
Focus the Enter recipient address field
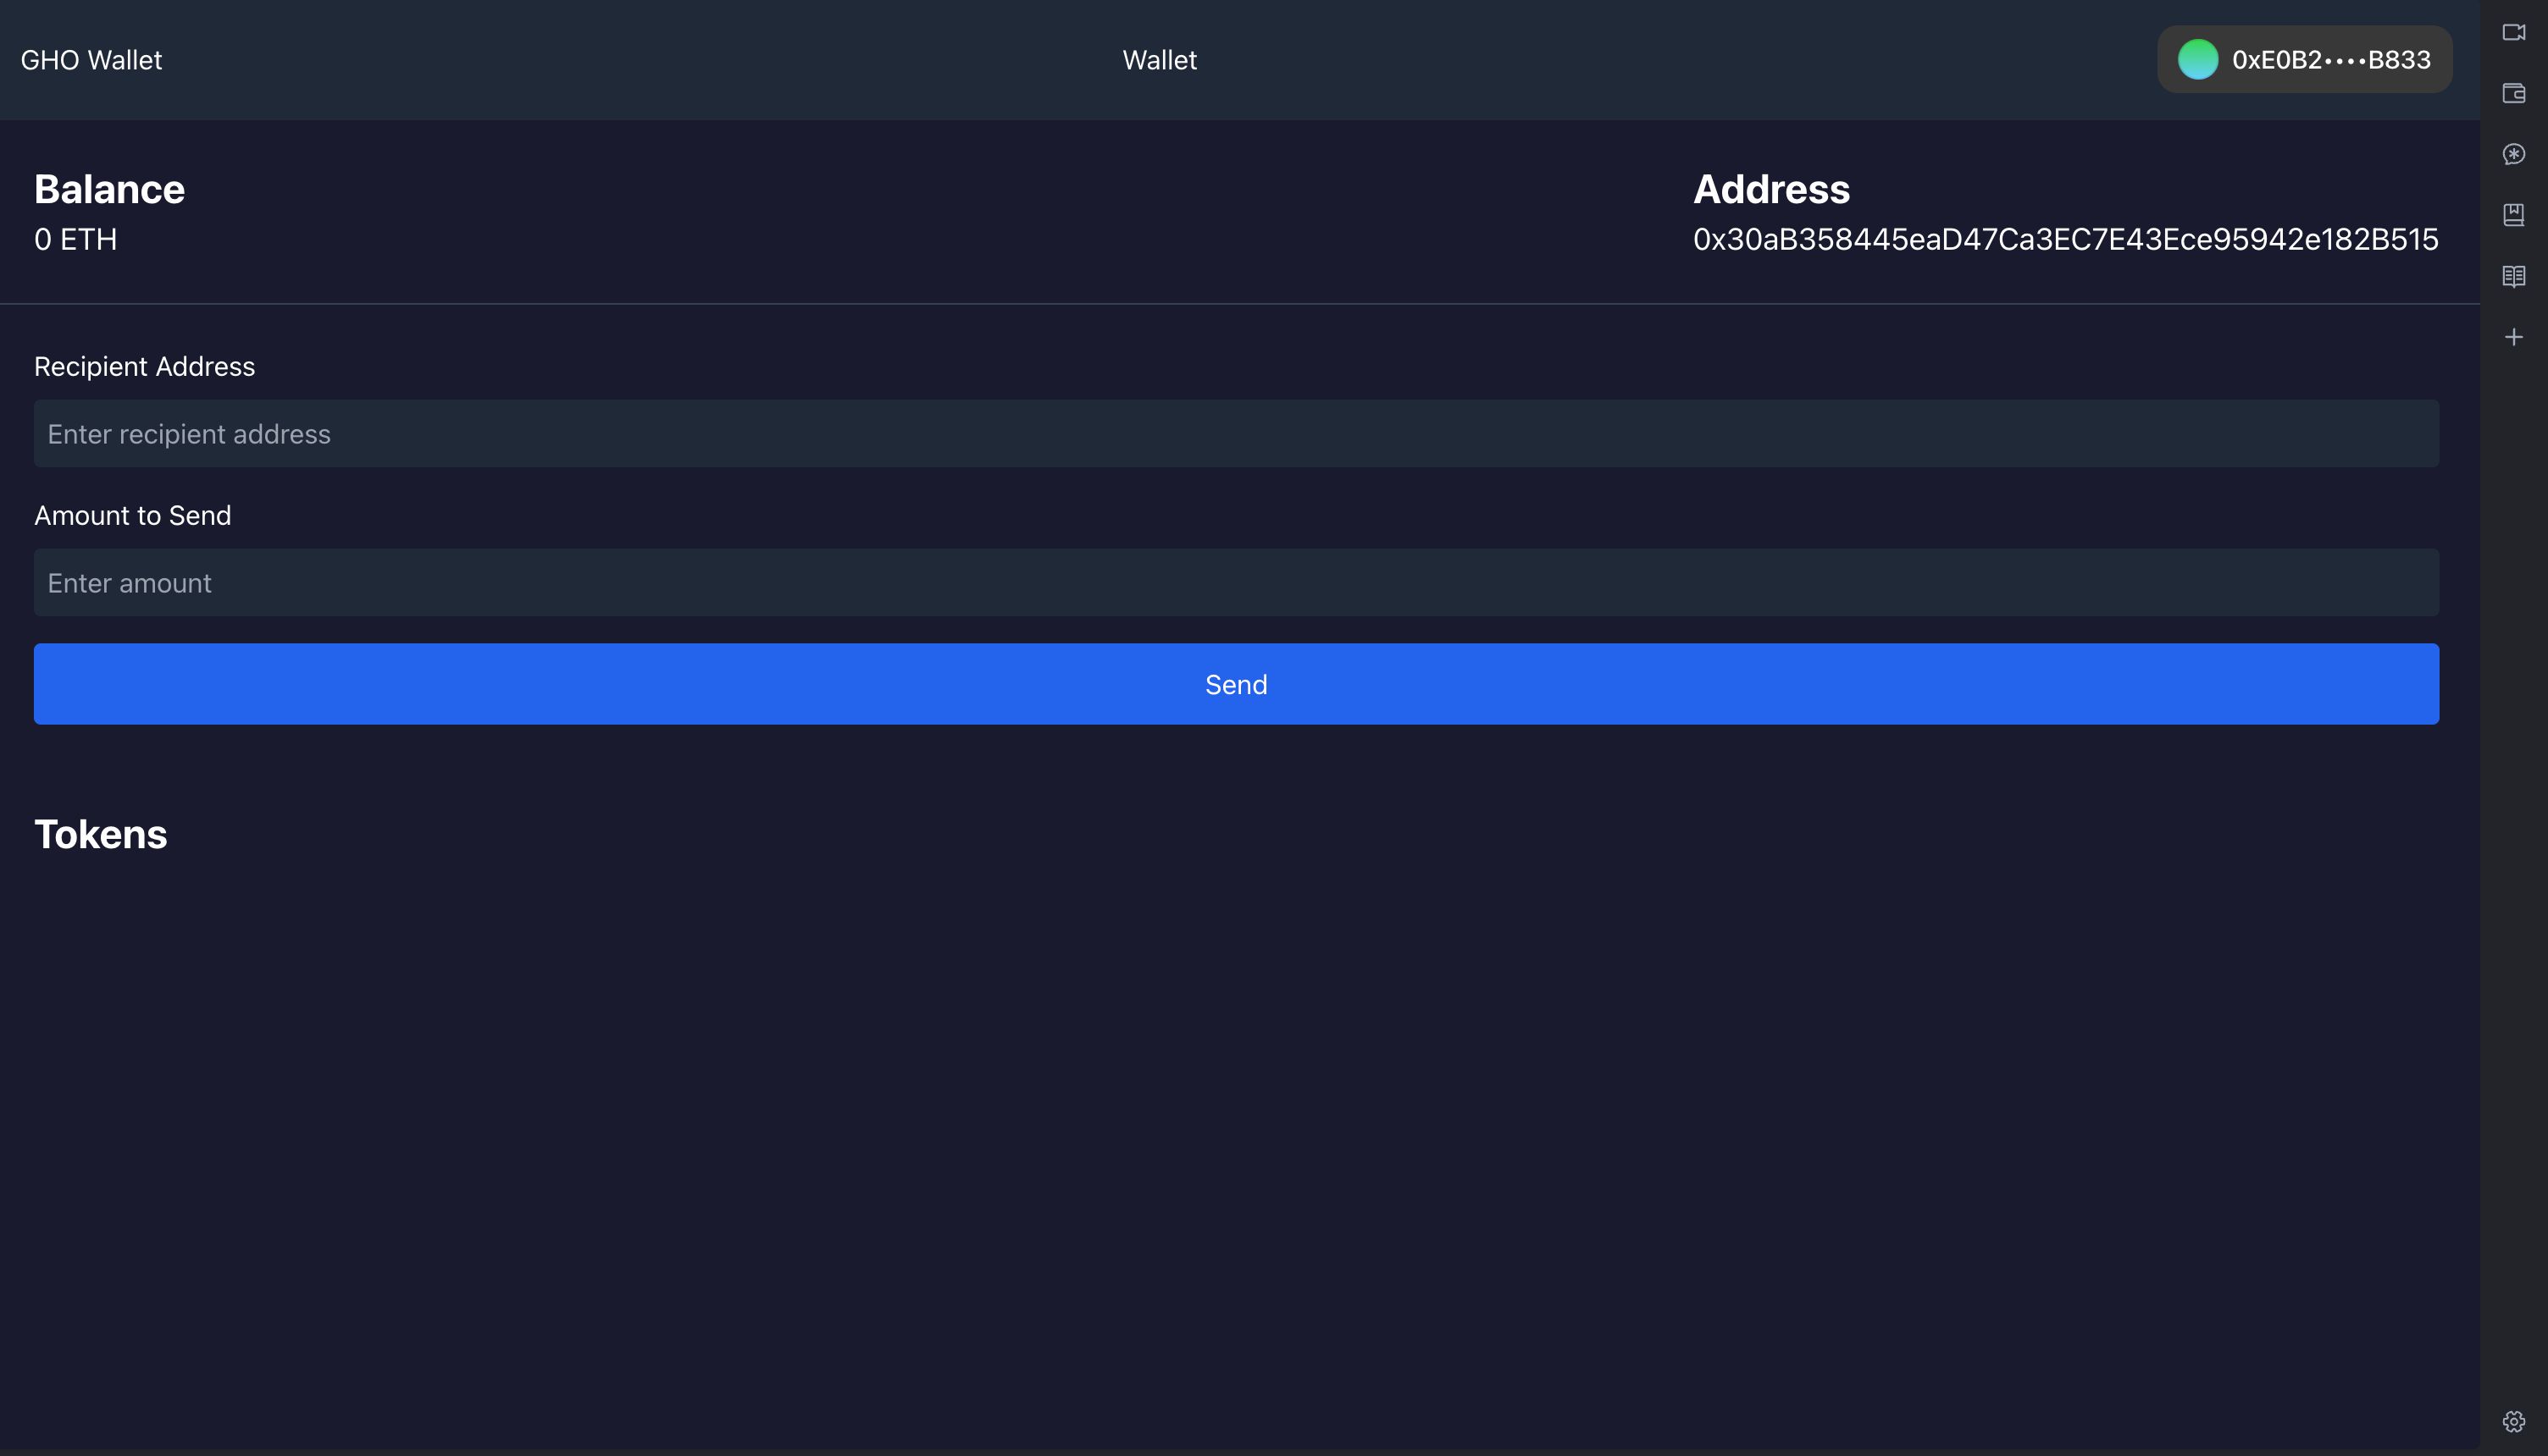[x=1237, y=433]
